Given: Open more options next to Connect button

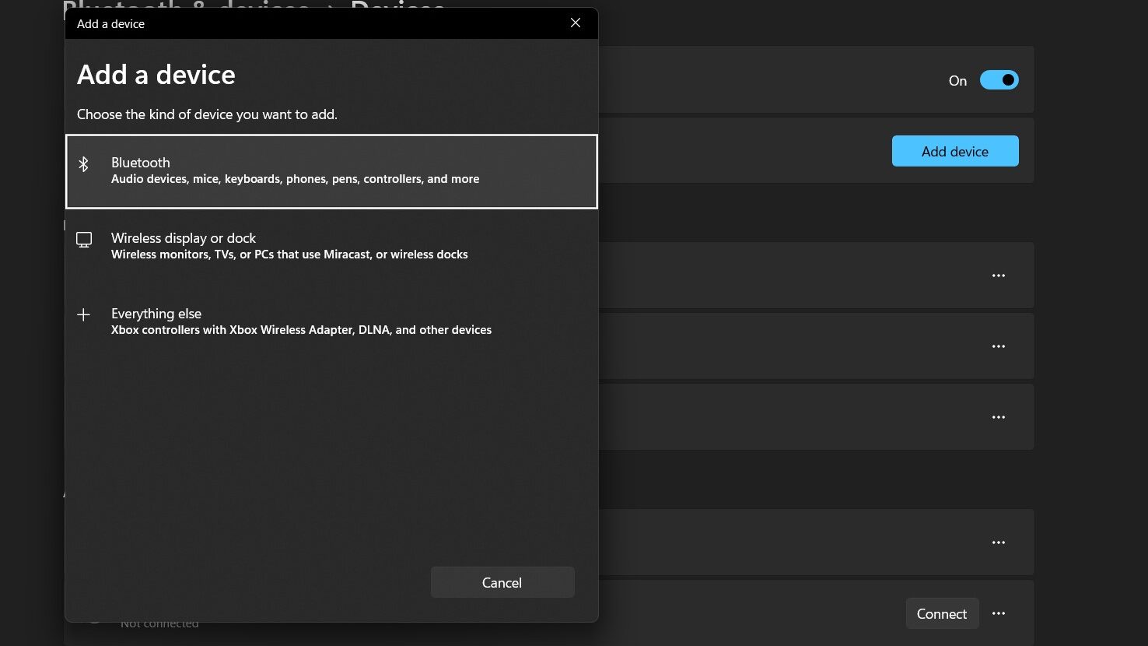Looking at the screenshot, I should tap(999, 613).
